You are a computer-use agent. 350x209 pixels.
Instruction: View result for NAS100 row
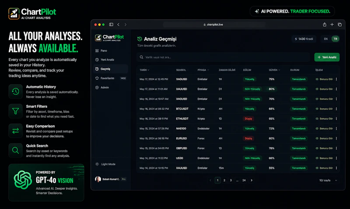(x=324, y=128)
